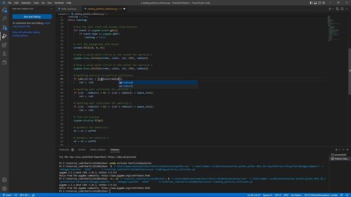Open the Edit menu

(16, 3)
